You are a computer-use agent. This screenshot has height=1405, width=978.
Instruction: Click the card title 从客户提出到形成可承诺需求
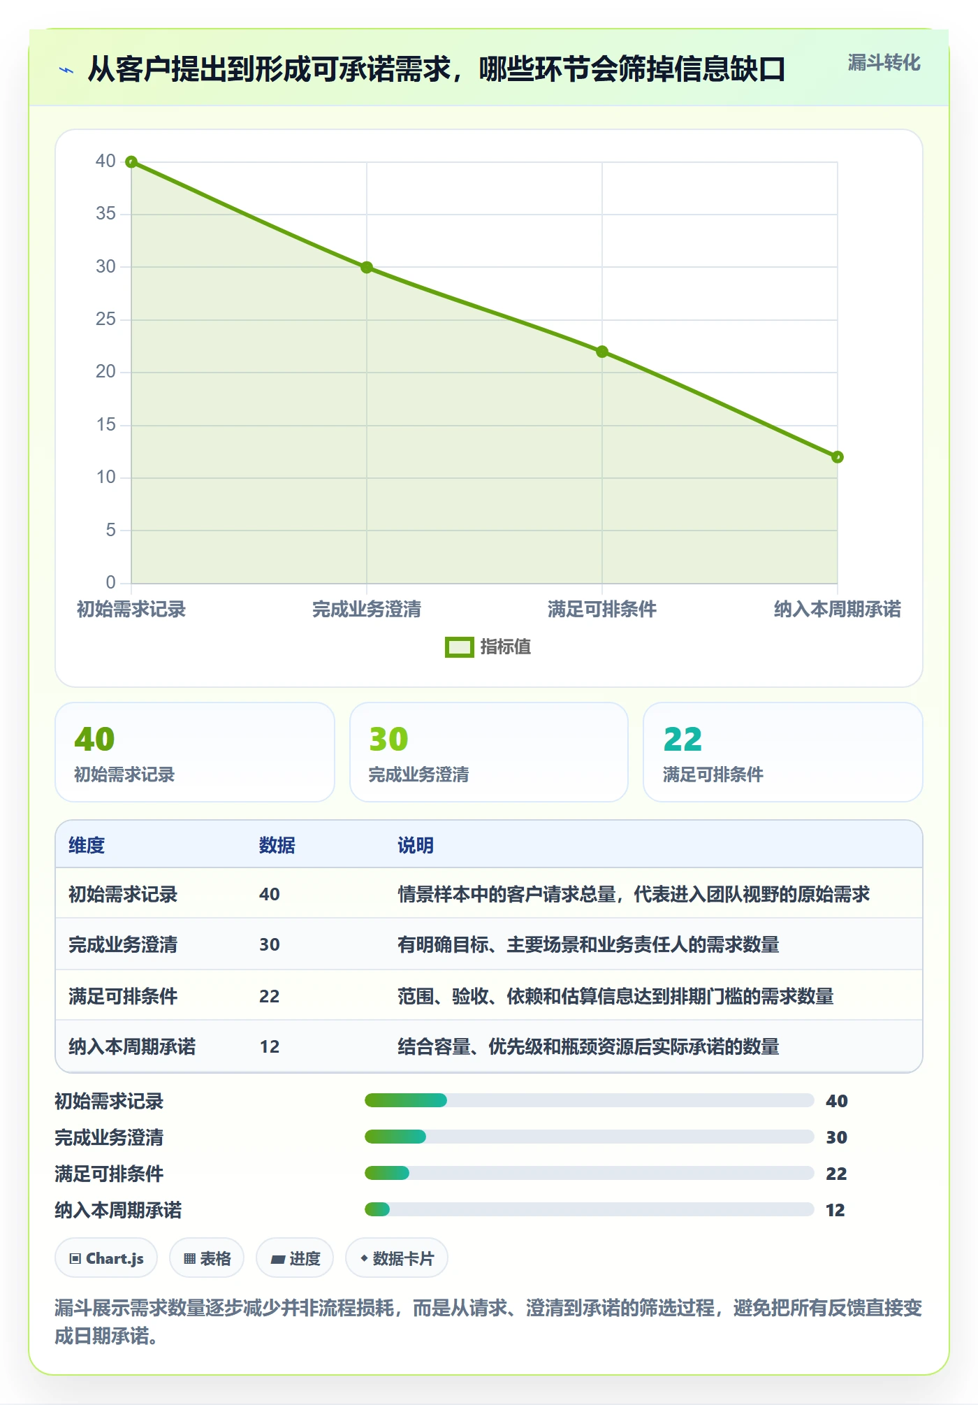click(437, 69)
